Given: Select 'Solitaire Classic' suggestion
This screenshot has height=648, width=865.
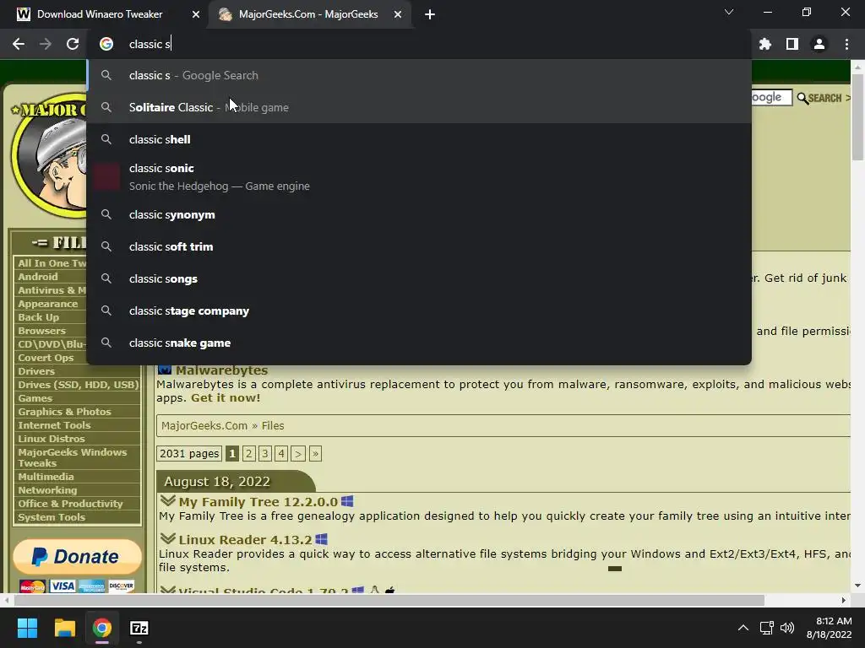Looking at the screenshot, I should pos(419,107).
